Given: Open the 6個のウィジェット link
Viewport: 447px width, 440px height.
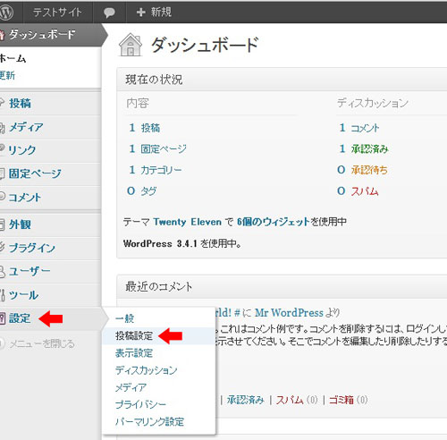Looking at the screenshot, I should (274, 222).
